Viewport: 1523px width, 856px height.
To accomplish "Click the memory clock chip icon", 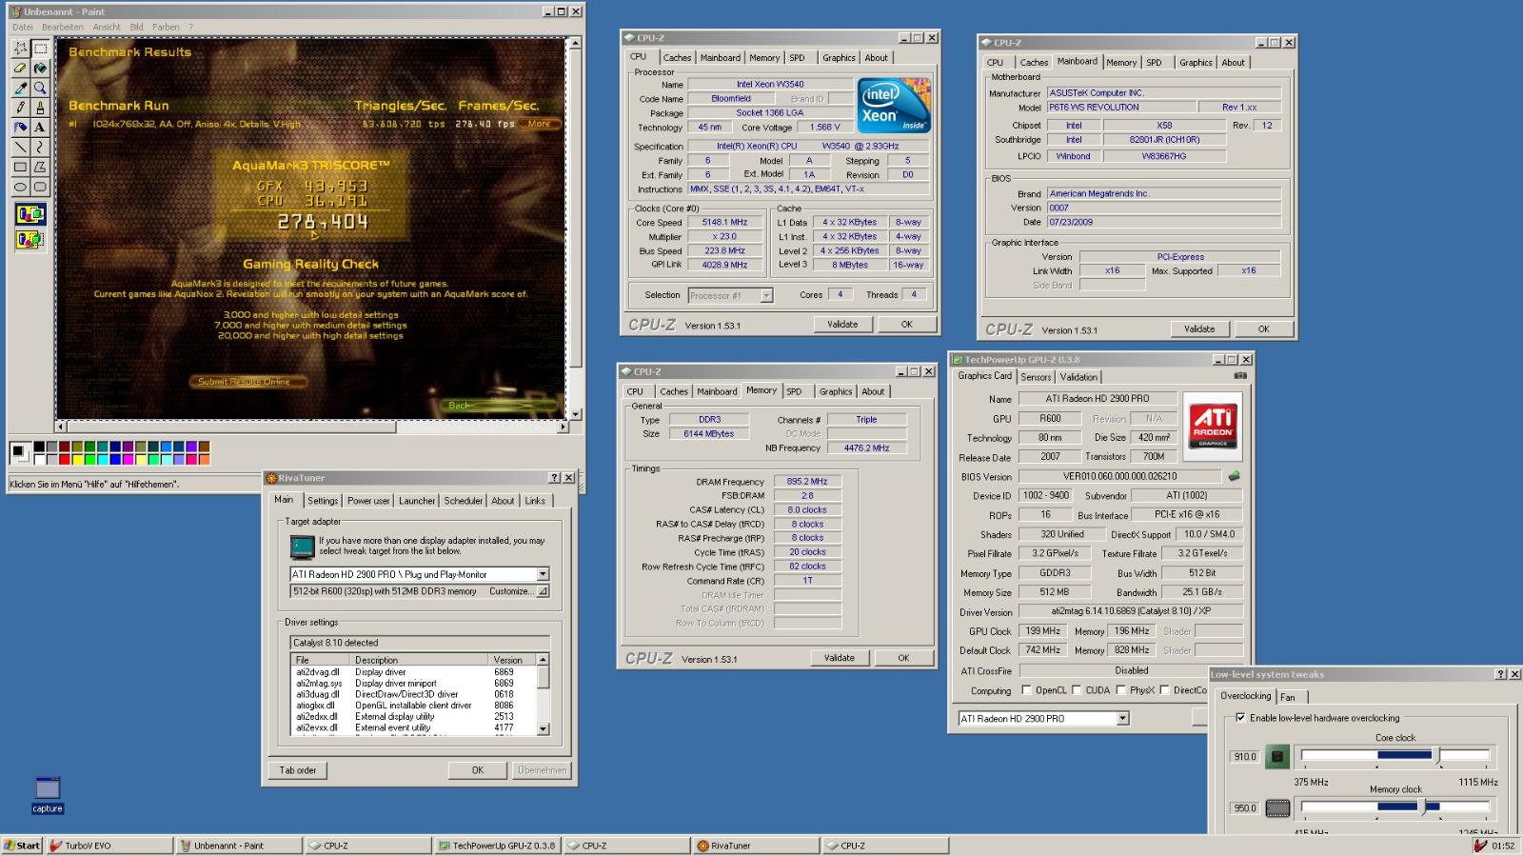I will (x=1277, y=808).
